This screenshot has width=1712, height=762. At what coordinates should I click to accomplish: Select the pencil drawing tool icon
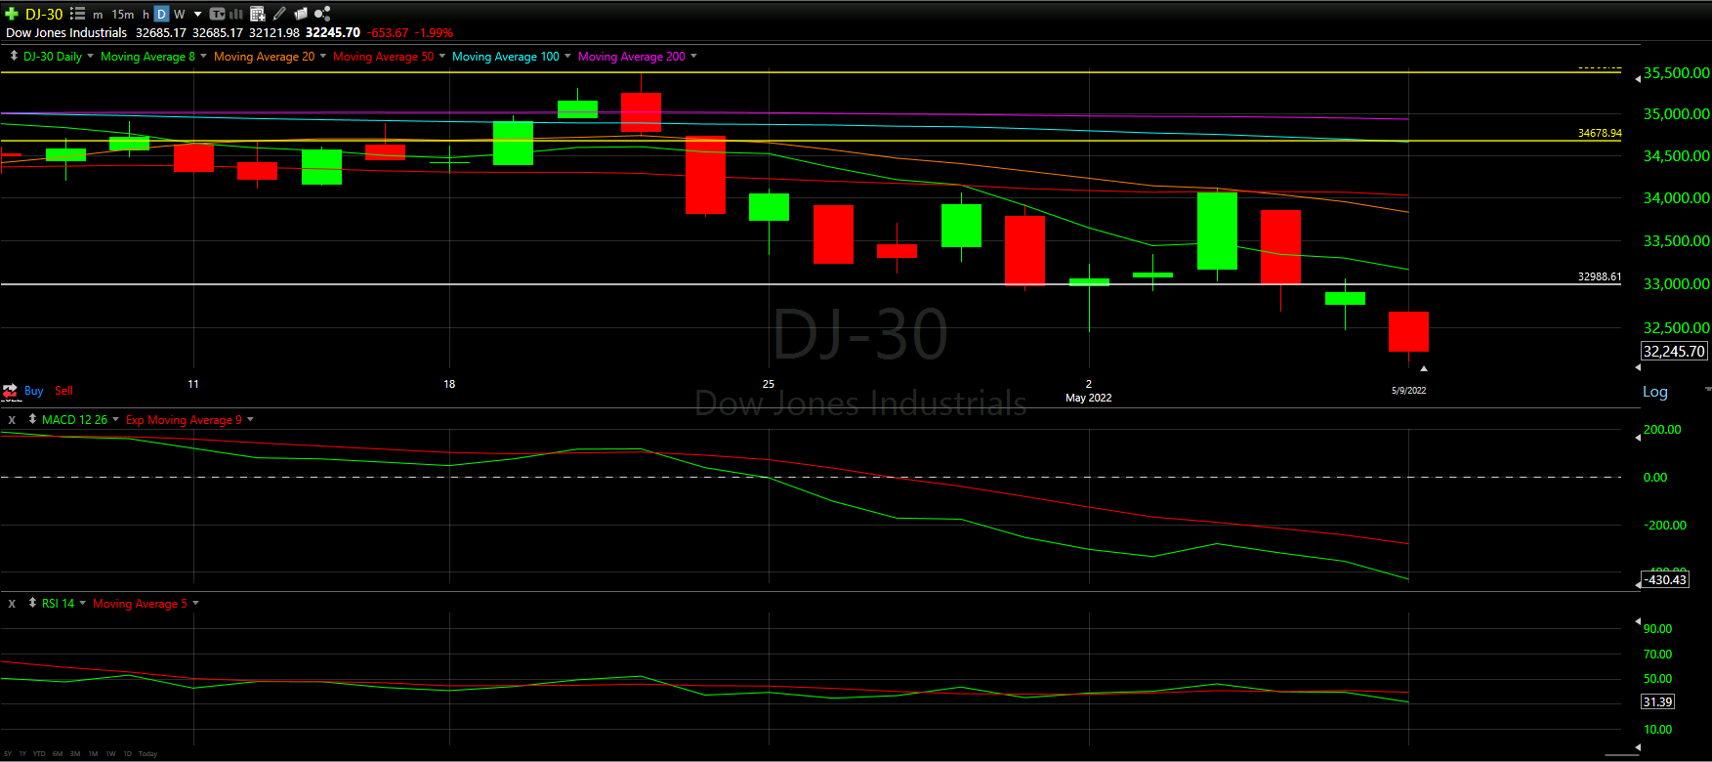(x=279, y=14)
